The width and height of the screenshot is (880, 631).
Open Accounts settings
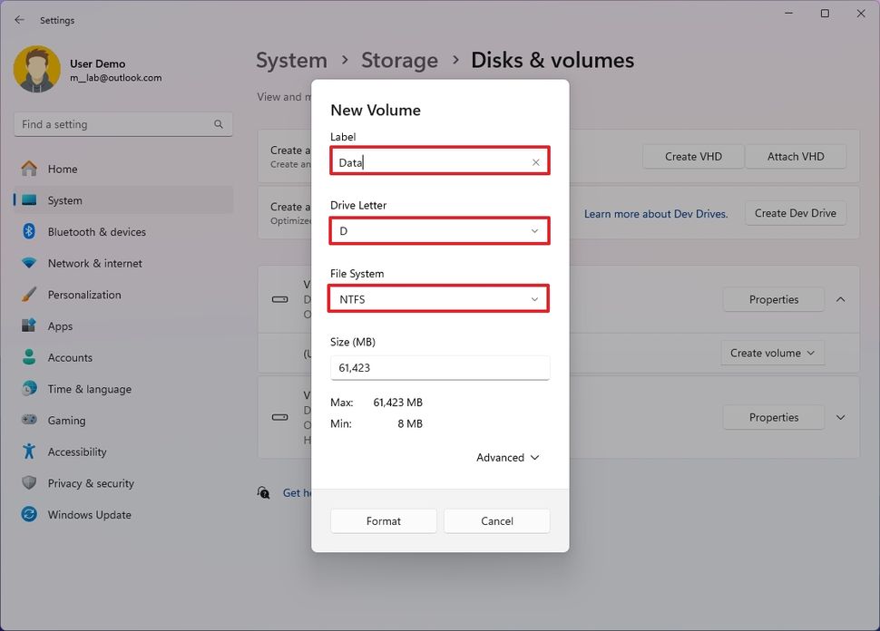(x=71, y=357)
